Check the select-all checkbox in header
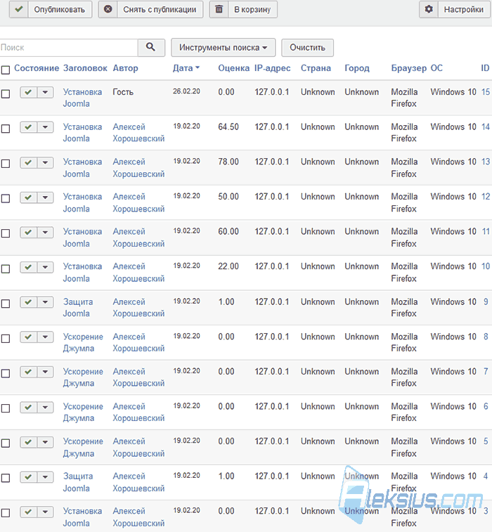This screenshot has width=492, height=532. coord(6,70)
